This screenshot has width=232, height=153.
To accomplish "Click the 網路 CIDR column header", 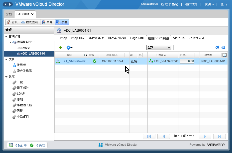I will point(112,55).
